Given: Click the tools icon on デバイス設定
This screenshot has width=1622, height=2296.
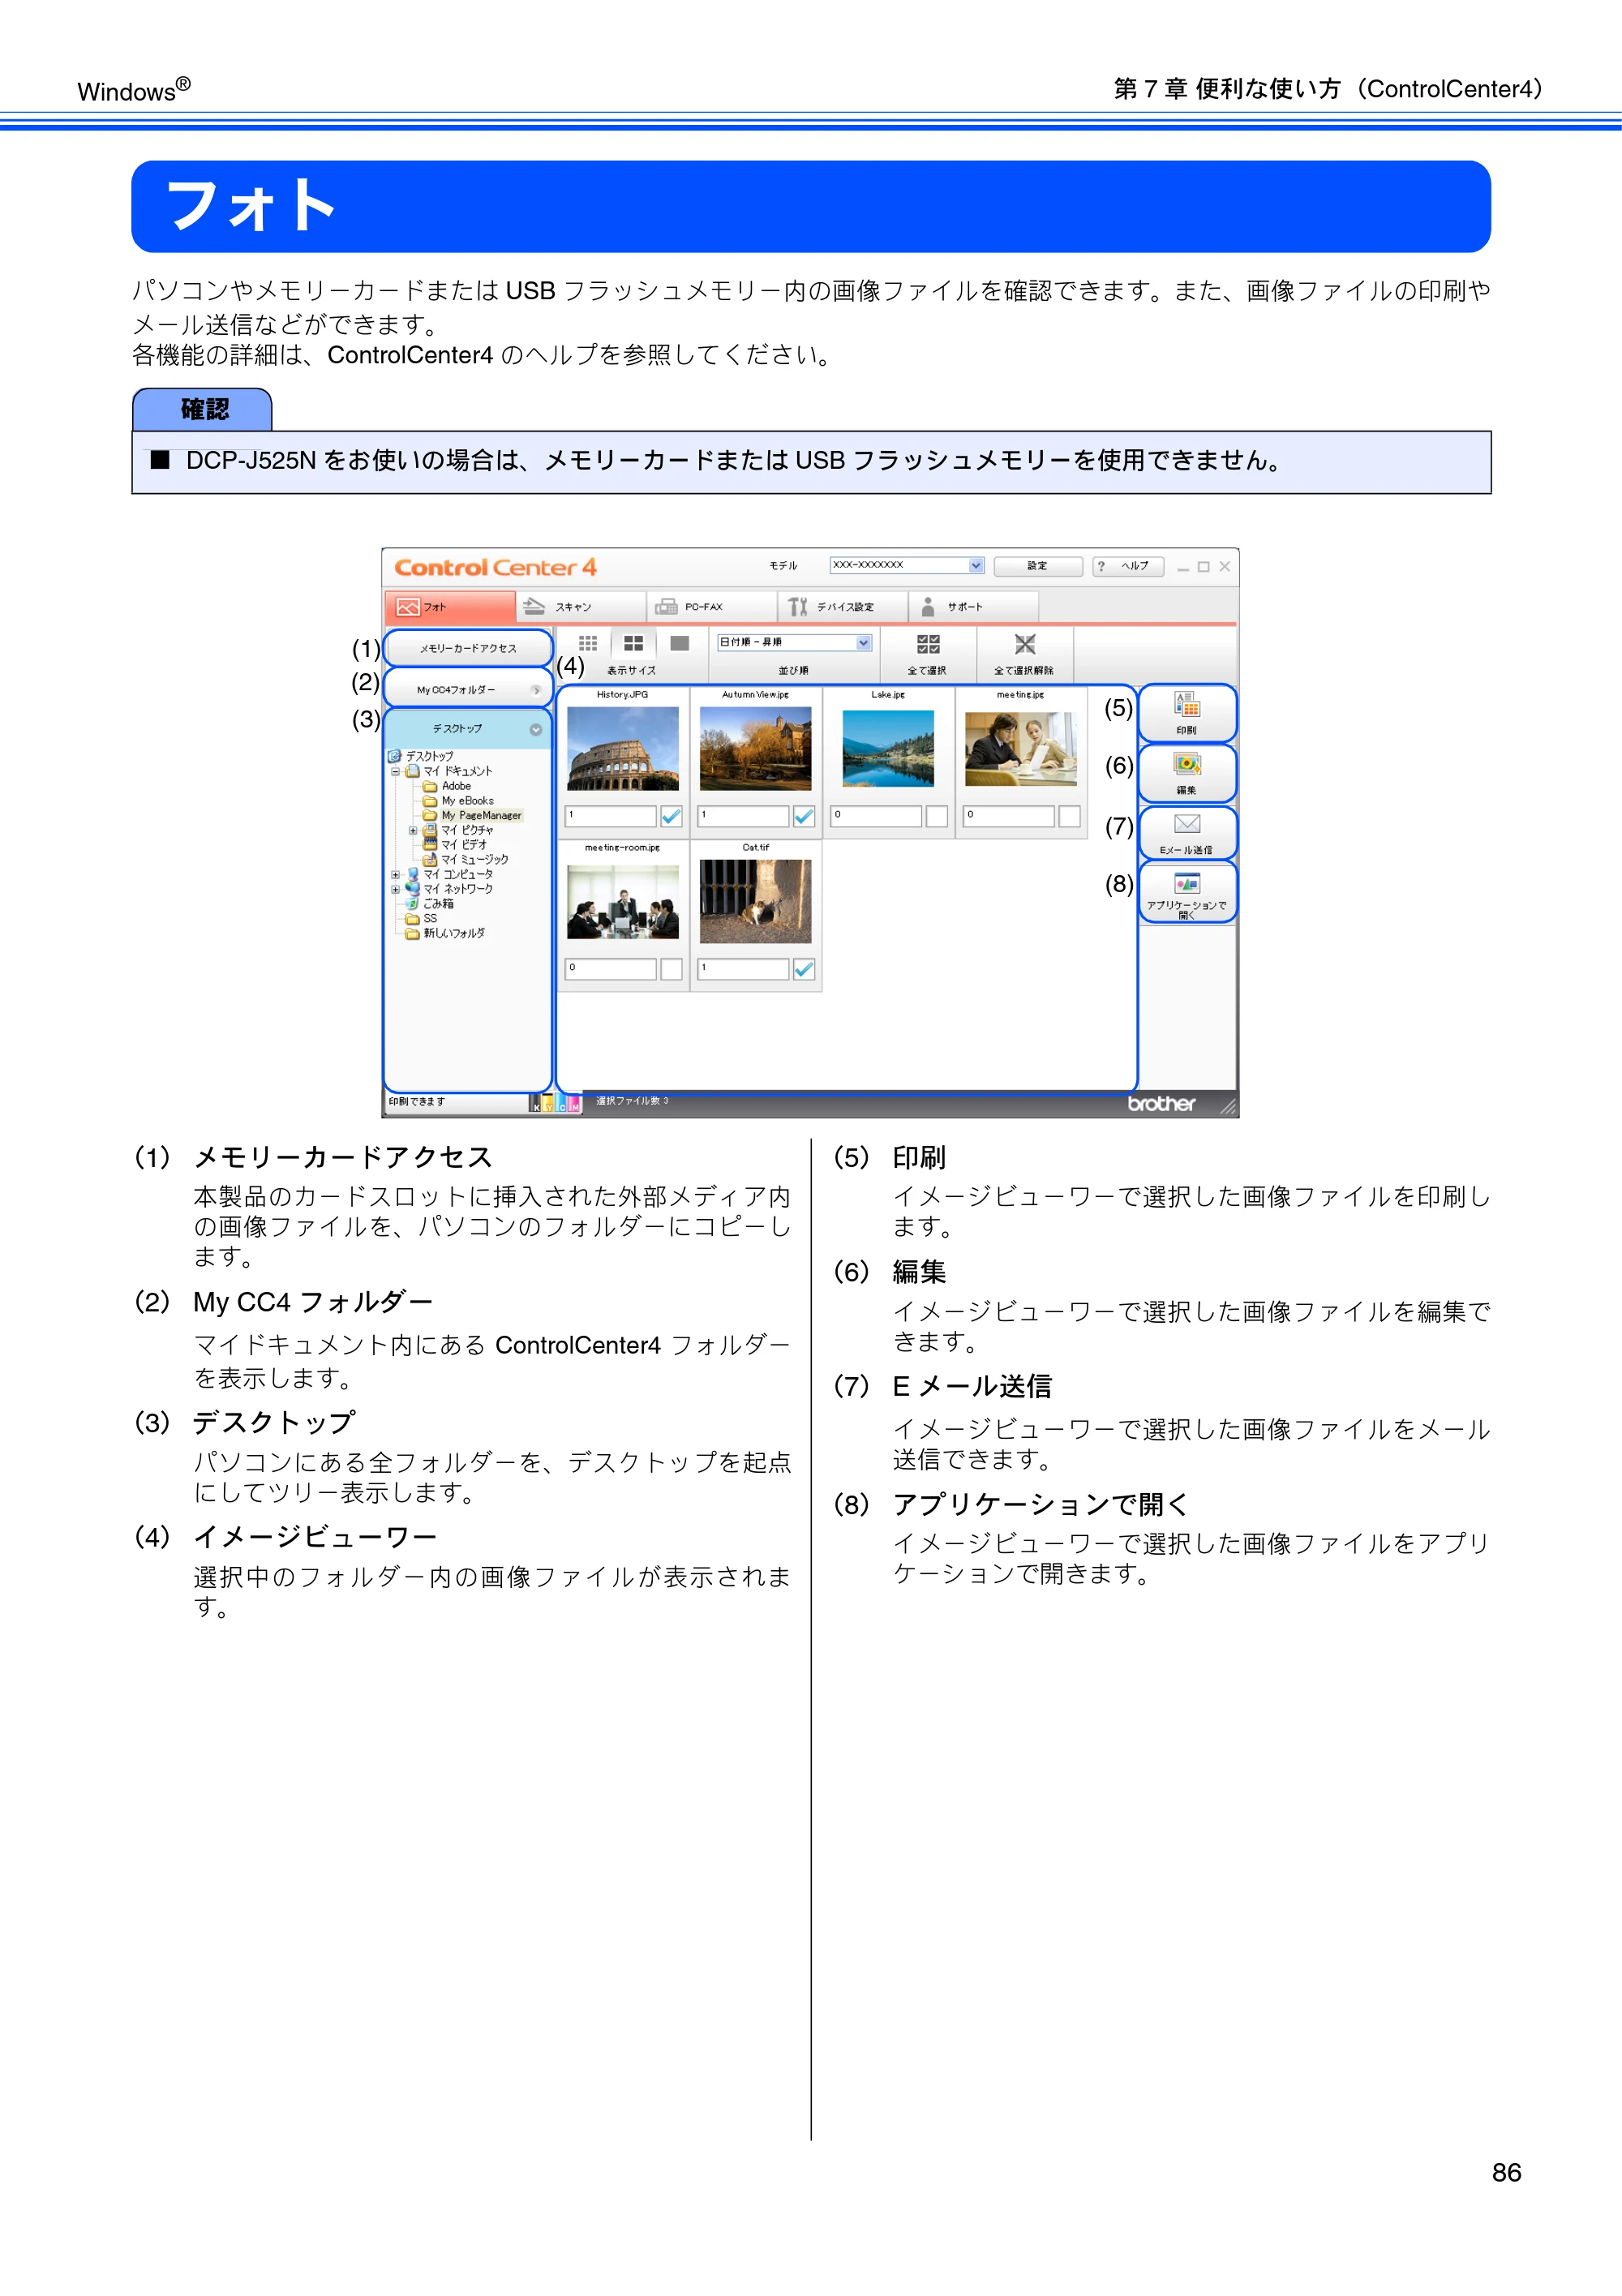Looking at the screenshot, I should click(797, 606).
